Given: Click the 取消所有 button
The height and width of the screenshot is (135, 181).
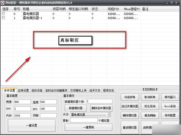Looking at the screenshot, I should (150, 97).
